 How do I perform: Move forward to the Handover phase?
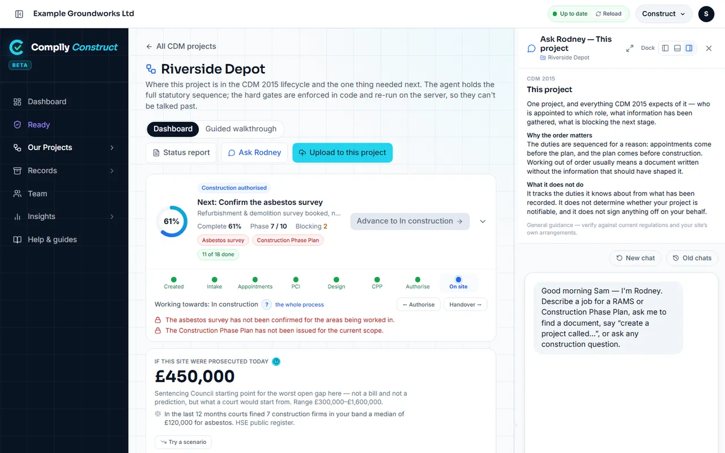point(465,305)
